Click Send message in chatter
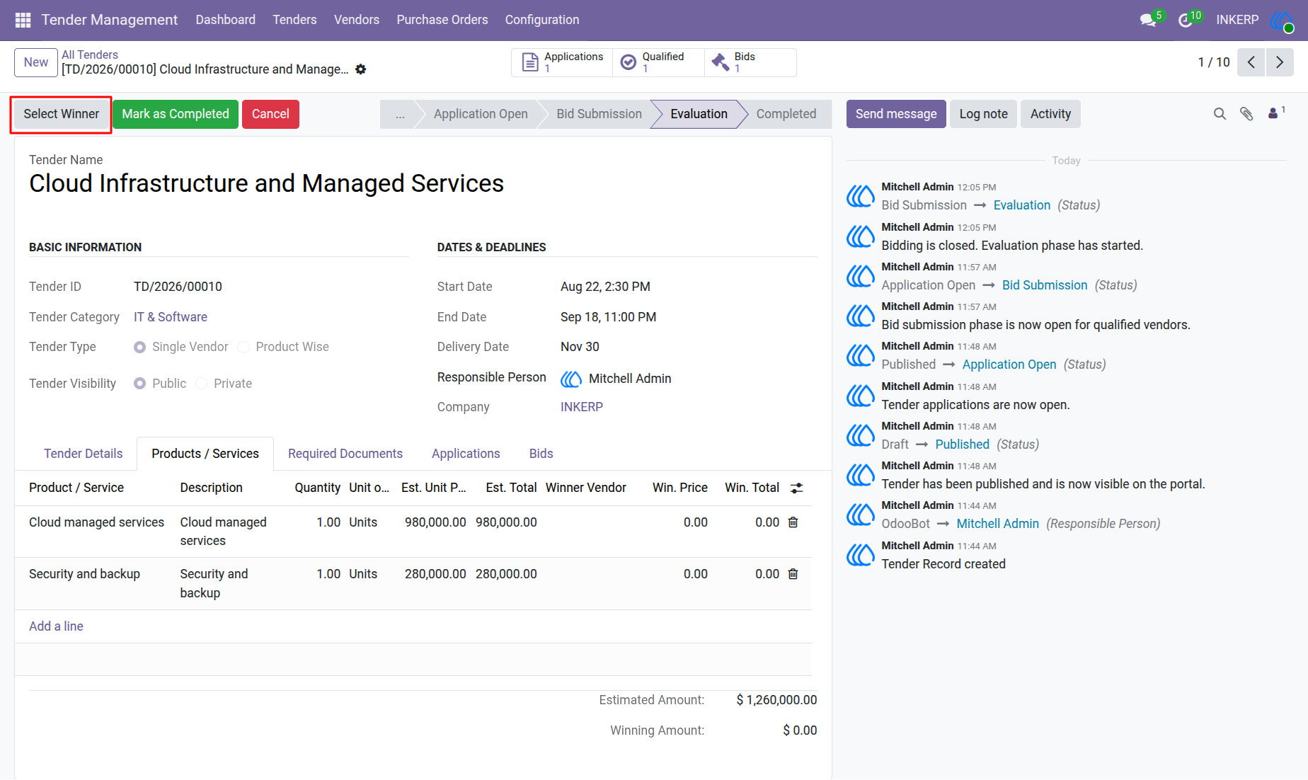Viewport: 1308px width, 780px height. click(x=896, y=114)
